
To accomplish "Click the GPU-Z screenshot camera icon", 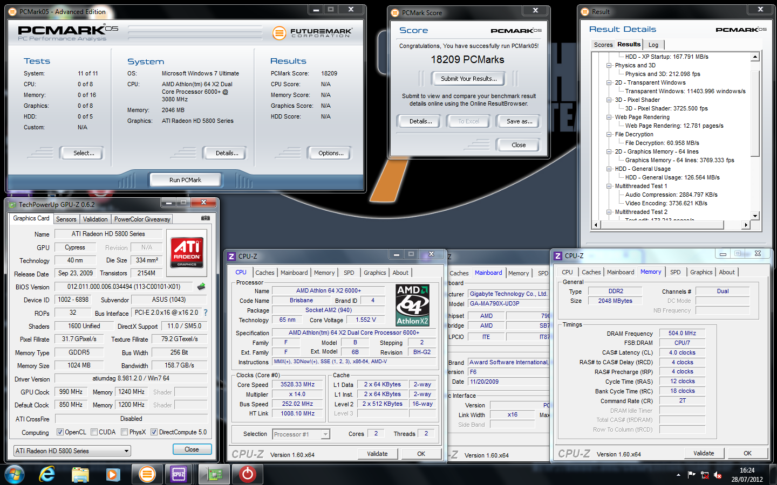I will click(x=206, y=218).
